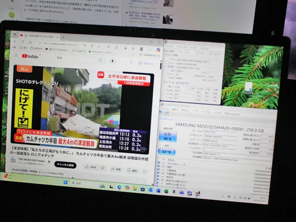The width and height of the screenshot is (296, 222).
Task: Focus the YouTube search box
Action: click(76, 59)
